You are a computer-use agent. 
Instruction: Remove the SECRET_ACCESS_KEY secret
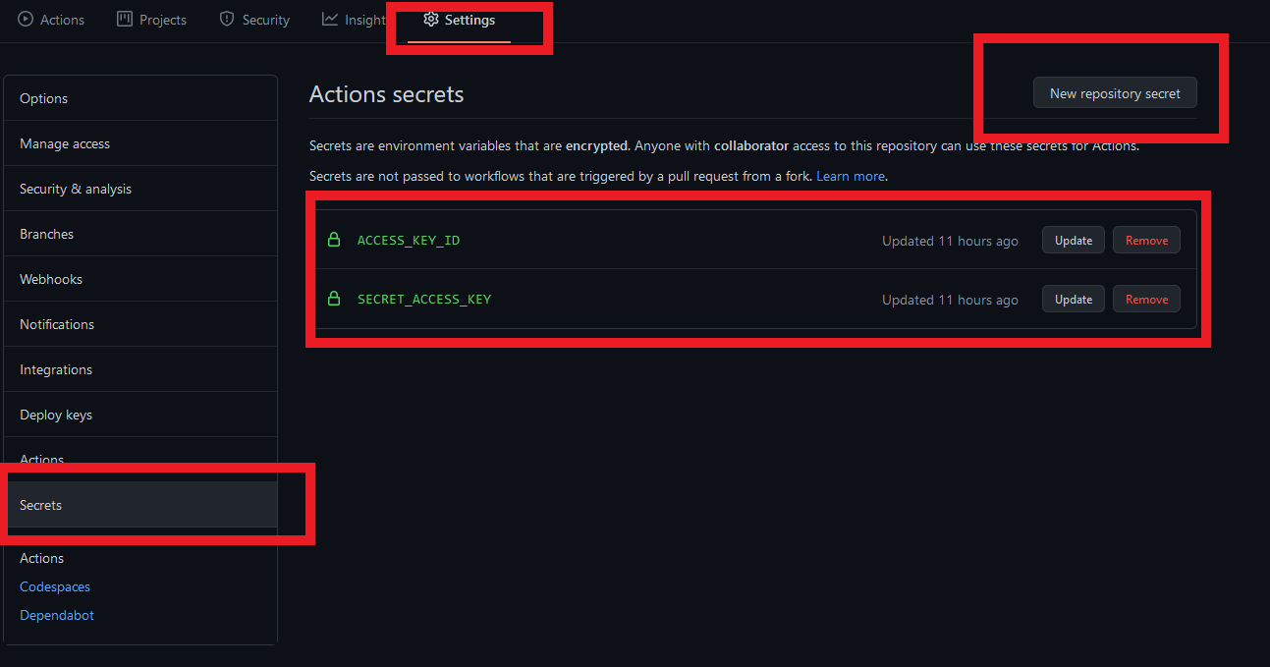point(1146,299)
